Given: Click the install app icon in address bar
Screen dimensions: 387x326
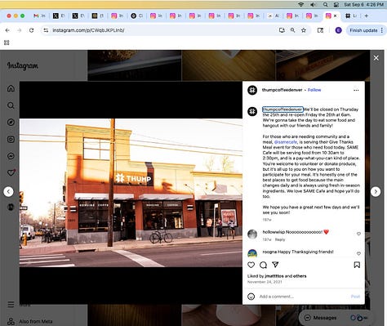Looking at the screenshot, I should [x=282, y=30].
